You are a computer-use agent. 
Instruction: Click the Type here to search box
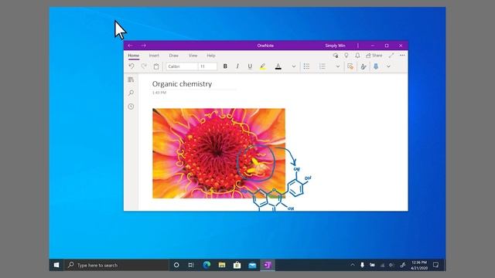click(x=117, y=265)
